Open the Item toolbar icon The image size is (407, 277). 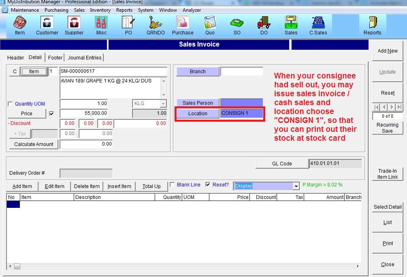(19, 25)
